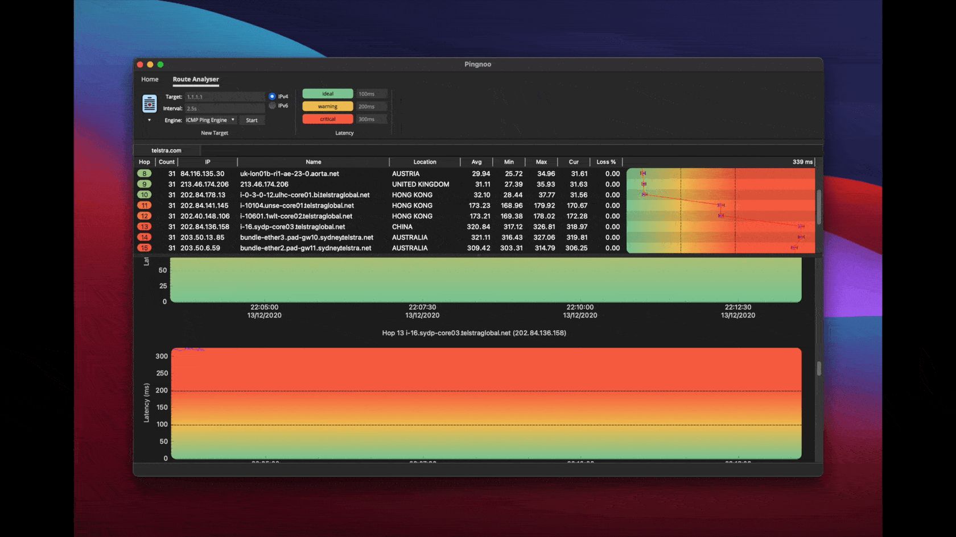The width and height of the screenshot is (956, 537).
Task: Sort hops by the Avg column header
Action: pos(476,162)
